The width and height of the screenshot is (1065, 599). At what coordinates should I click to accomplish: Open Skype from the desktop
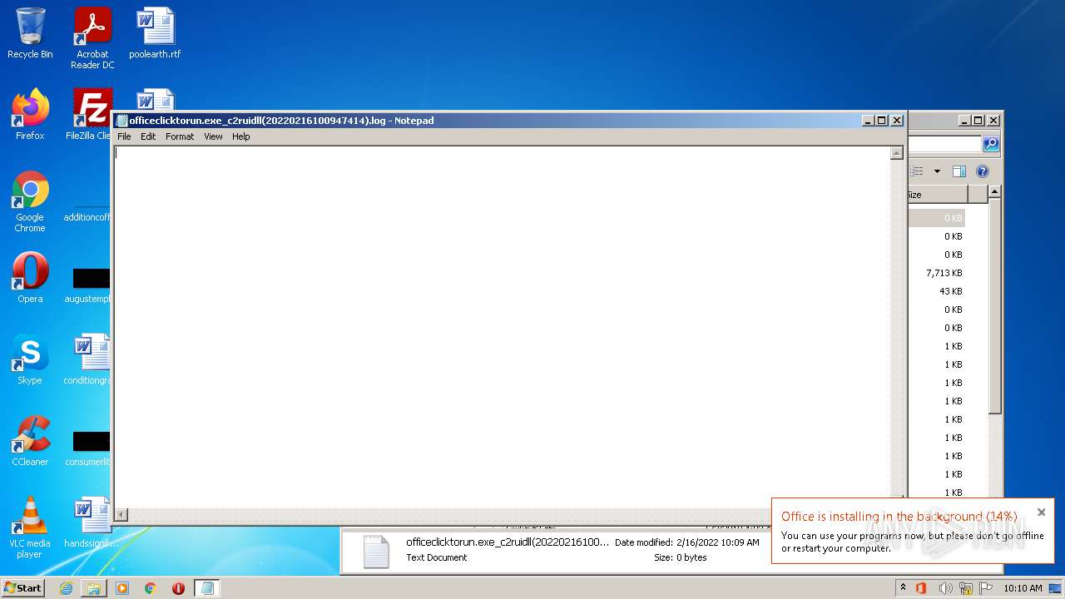point(30,359)
